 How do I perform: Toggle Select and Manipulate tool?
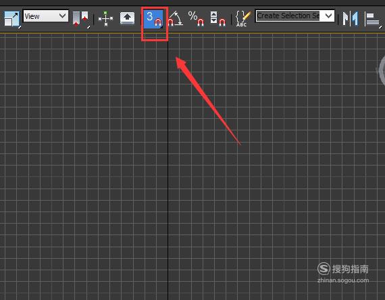[x=105, y=18]
